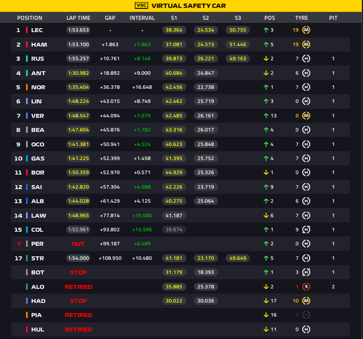363x339 pixels.
Task: Click the POS column header
Action: tap(269, 18)
